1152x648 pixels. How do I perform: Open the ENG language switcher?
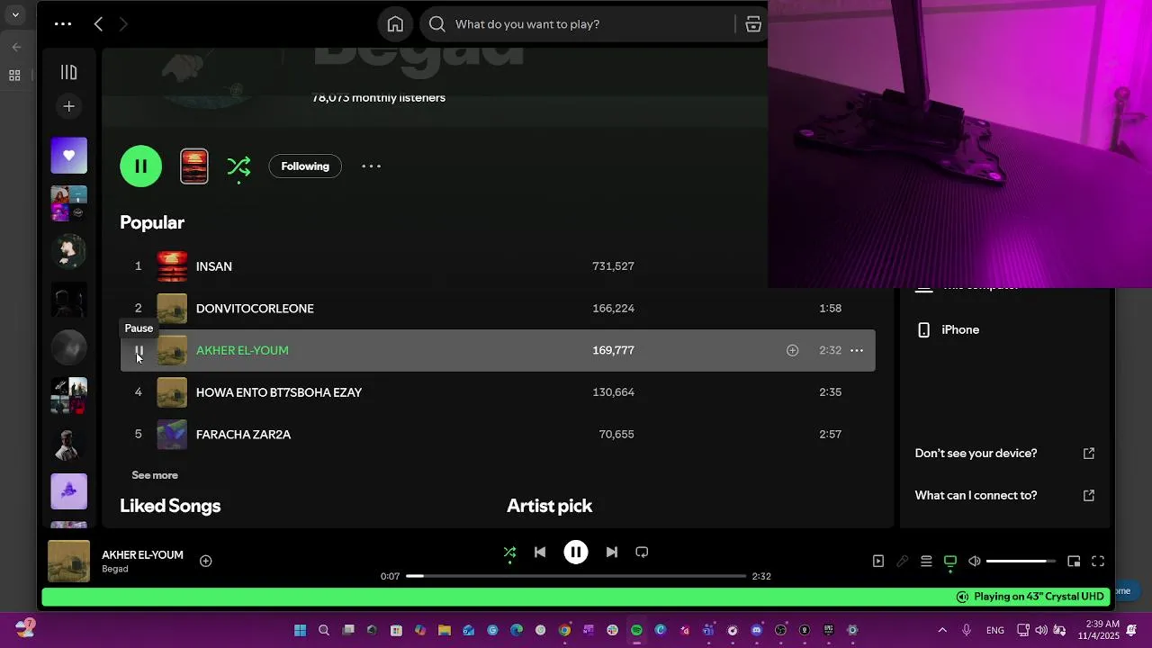pyautogui.click(x=995, y=630)
